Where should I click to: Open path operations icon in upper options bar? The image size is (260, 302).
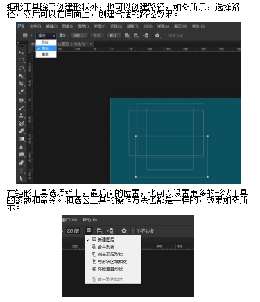coord(127,35)
